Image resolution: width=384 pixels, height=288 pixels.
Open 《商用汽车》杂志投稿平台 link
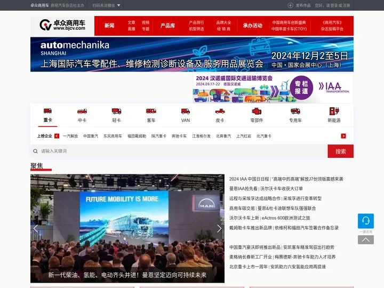(x=332, y=26)
